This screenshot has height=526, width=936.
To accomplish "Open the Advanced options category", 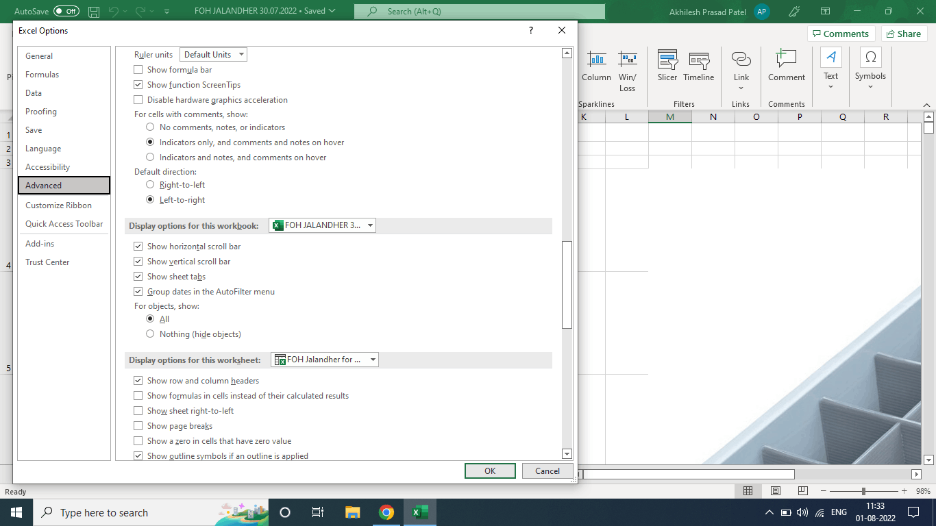I will 64,186.
